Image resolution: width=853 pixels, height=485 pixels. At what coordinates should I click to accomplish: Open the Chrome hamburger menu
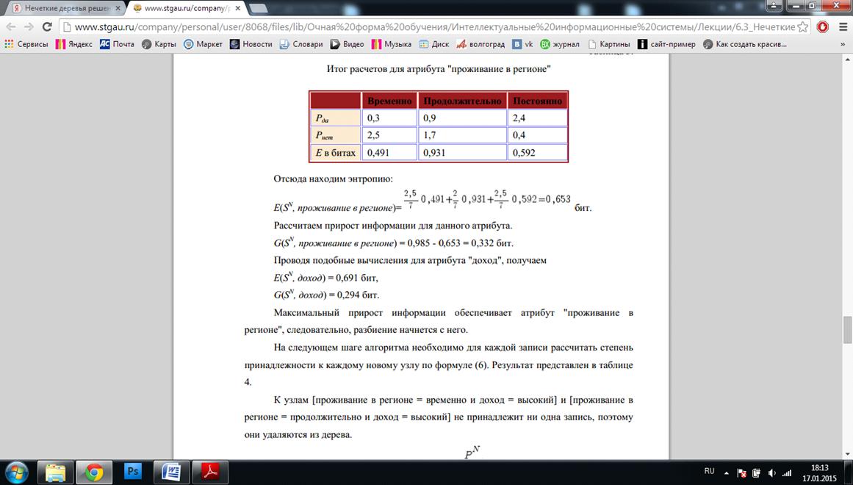pyautogui.click(x=843, y=26)
